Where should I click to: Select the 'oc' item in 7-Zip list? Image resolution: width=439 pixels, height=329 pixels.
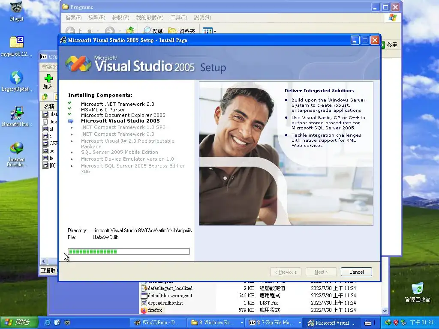(x=48, y=151)
